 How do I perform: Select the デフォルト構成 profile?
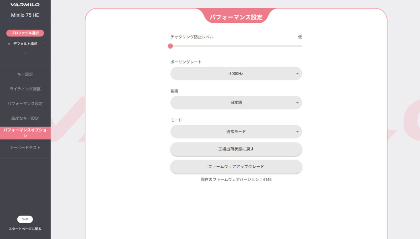click(25, 44)
